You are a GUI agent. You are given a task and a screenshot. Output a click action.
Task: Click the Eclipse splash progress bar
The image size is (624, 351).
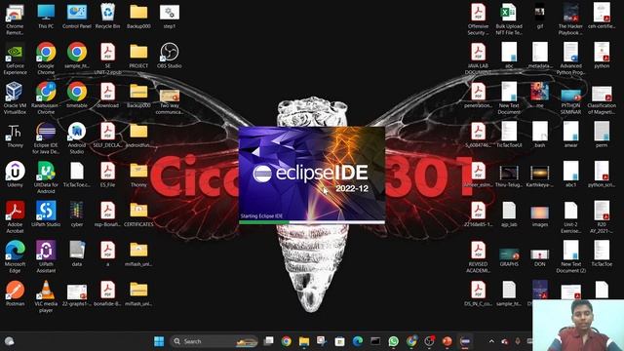coord(312,222)
